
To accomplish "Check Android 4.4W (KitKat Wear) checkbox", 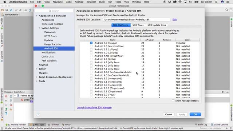I will (x=91, y=56).
